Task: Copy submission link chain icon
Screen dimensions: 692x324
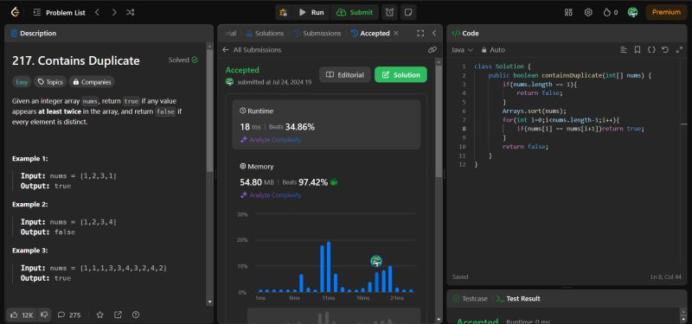Action: click(432, 50)
